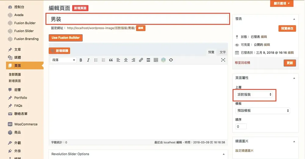Click Use Fusion Builder button
This screenshot has height=159, width=305.
[66, 38]
